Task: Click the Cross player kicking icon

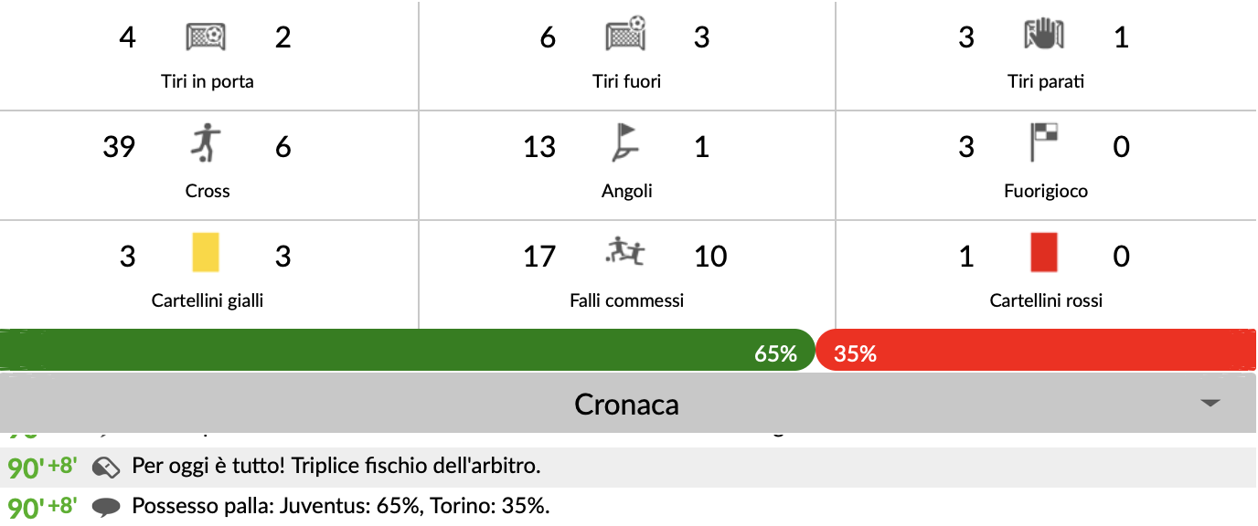Action: 207,144
